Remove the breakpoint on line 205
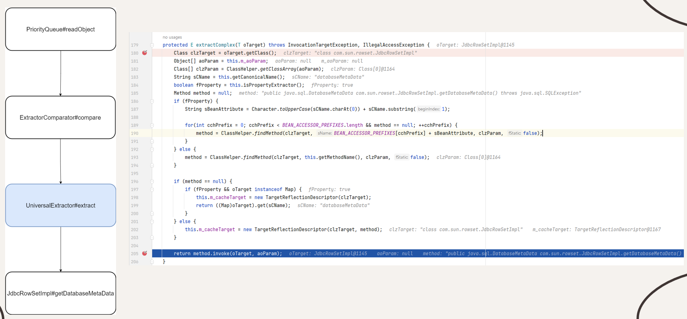This screenshot has height=319, width=687. point(145,253)
